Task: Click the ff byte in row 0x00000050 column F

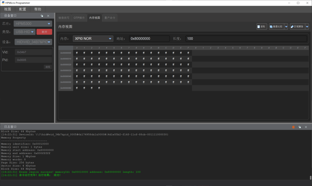Action: [188, 82]
